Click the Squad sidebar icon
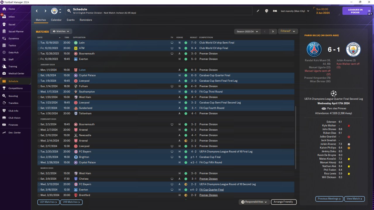 click(4, 24)
